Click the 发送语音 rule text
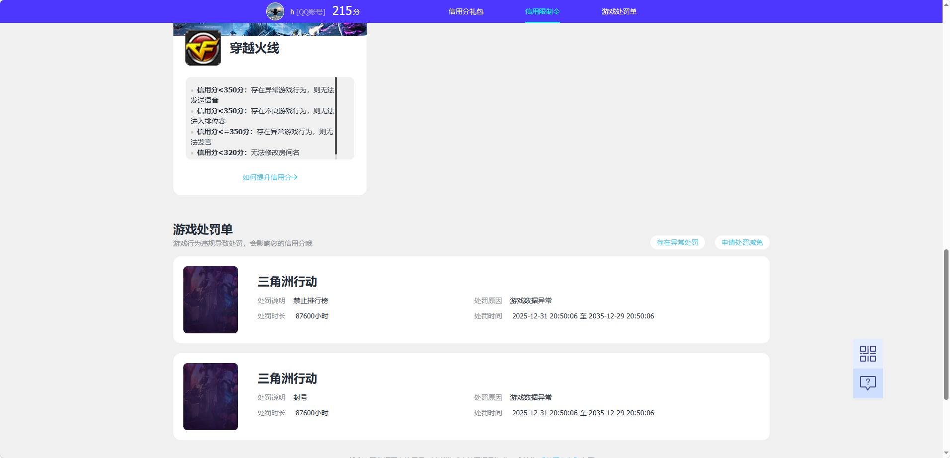 [205, 100]
